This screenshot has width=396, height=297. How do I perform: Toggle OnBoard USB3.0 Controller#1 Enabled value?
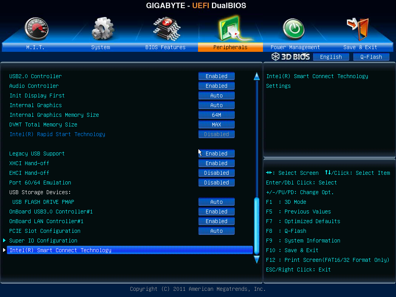(x=217, y=212)
